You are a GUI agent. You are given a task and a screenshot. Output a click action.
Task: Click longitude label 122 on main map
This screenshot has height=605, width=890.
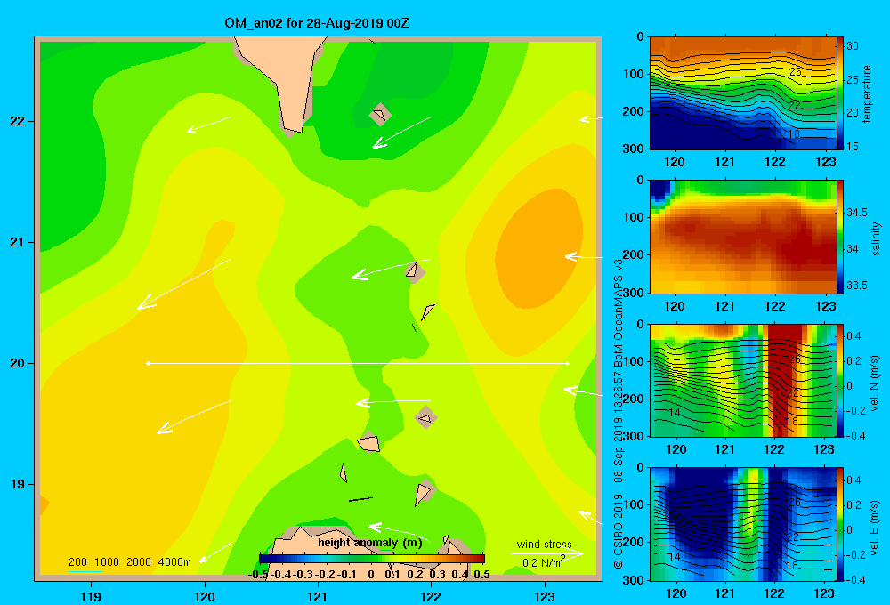431,596
